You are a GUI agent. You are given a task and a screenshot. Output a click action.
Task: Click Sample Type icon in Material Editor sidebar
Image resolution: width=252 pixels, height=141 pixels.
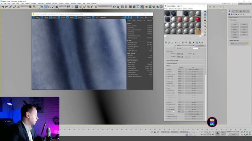pyautogui.click(x=205, y=12)
